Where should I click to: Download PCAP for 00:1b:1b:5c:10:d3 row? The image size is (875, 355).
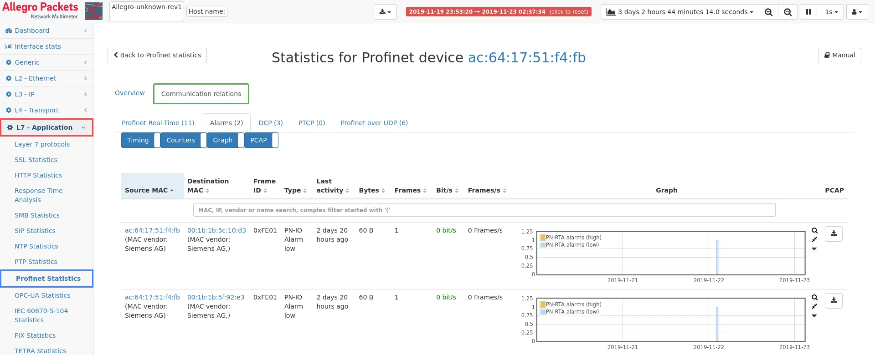834,233
